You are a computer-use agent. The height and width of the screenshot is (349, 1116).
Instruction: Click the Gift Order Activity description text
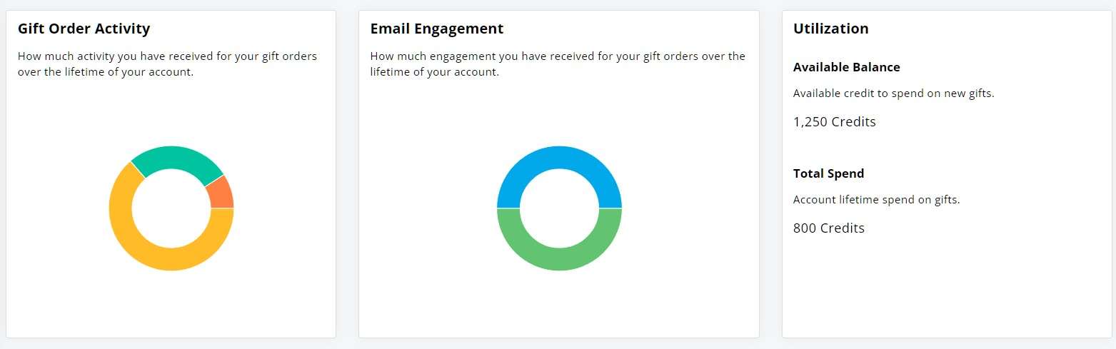click(168, 64)
